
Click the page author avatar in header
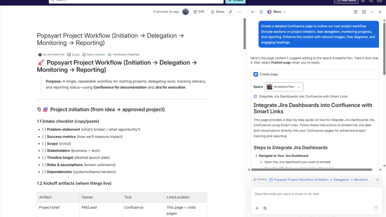pyautogui.click(x=185, y=12)
